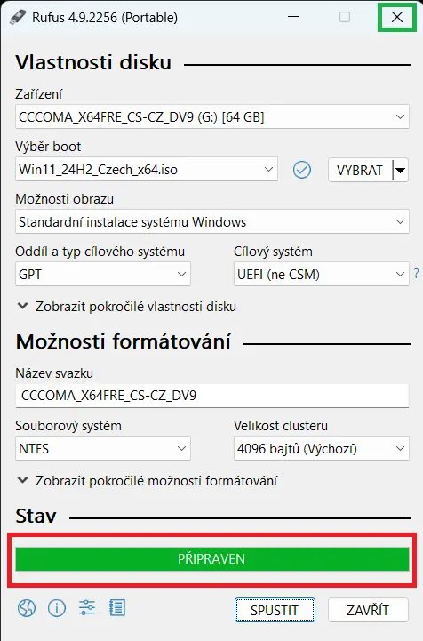
Task: Open application settings sliders icon
Action: pos(87,608)
